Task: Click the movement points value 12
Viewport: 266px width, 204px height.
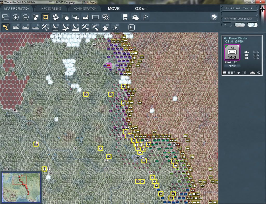Action: [x=235, y=62]
